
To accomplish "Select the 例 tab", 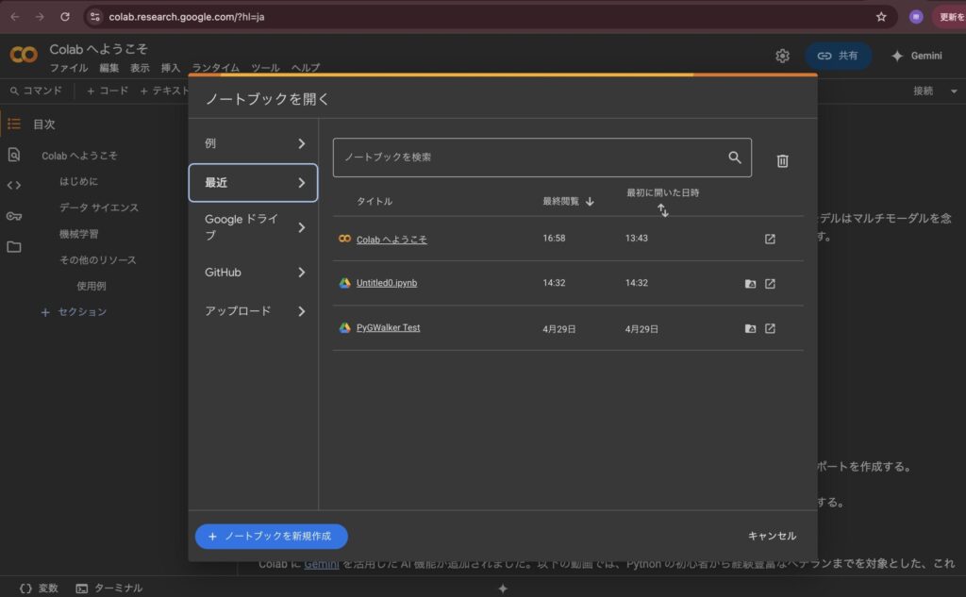I will point(253,143).
